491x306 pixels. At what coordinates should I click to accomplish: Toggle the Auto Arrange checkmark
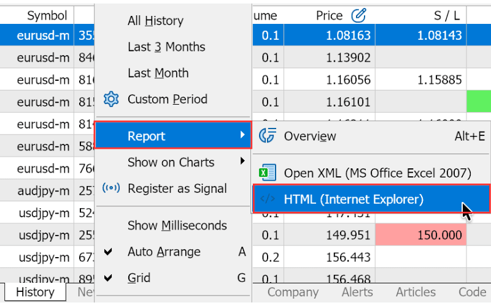[x=108, y=252]
